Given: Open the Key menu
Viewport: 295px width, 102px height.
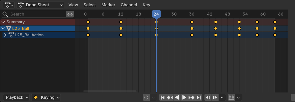Looking at the screenshot, I should (146, 5).
